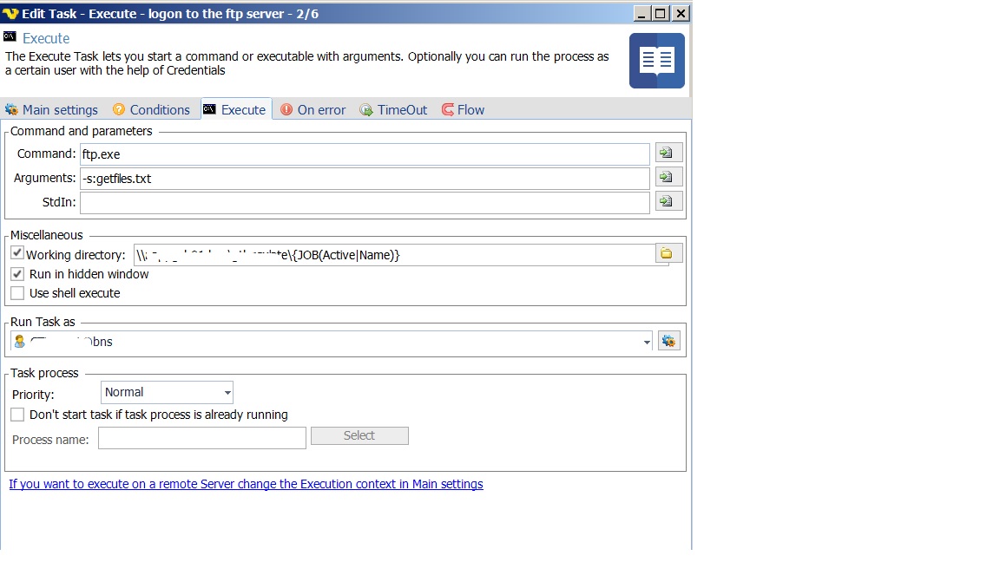The width and height of the screenshot is (1000, 562).
Task: Click the blue book help icon
Action: 656,61
